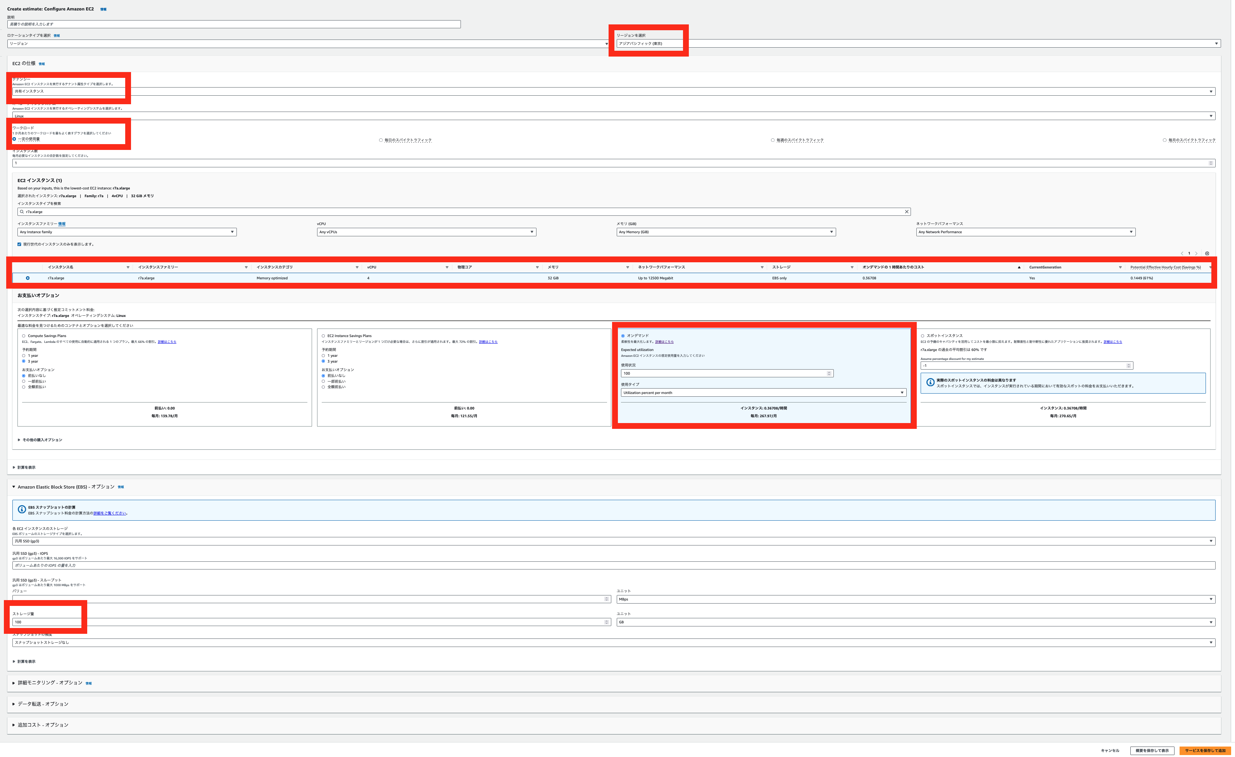Image resolution: width=1235 pixels, height=757 pixels.
Task: Open the Utilization percent per month dropdown
Action: pos(763,393)
